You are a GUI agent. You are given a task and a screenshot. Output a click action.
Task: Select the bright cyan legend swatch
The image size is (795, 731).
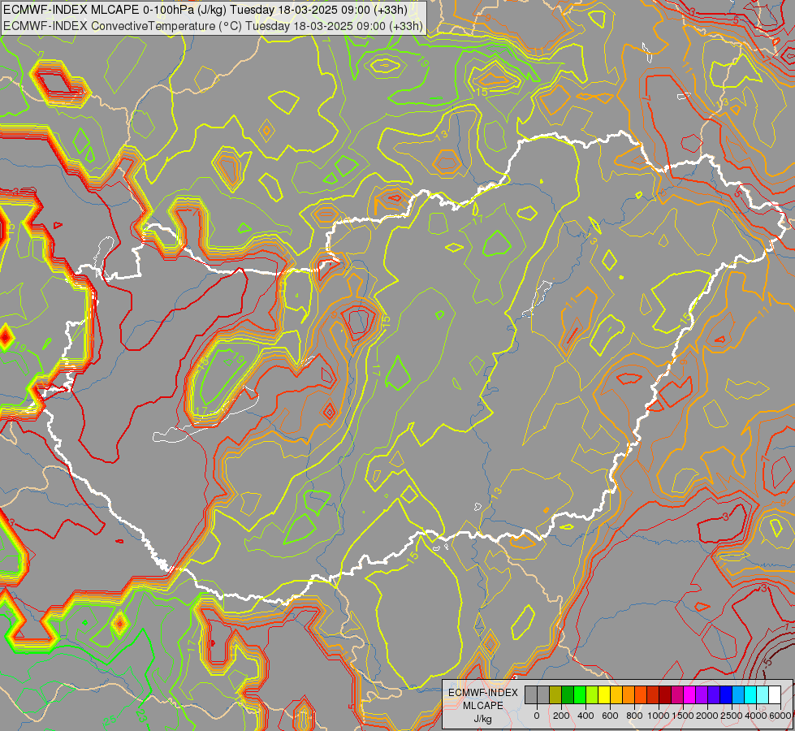[x=751, y=695]
